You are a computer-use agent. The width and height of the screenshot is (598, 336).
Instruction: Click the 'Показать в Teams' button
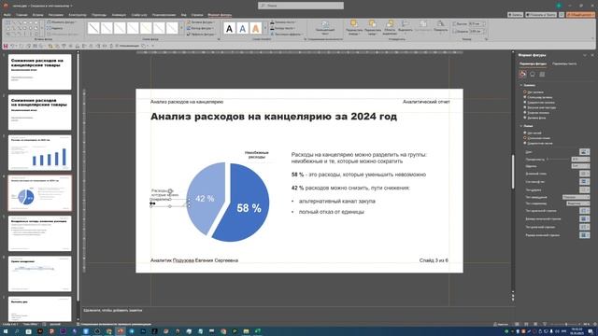click(541, 15)
